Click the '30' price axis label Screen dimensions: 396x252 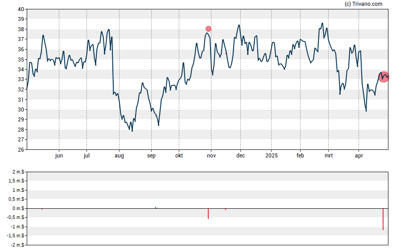21,110
